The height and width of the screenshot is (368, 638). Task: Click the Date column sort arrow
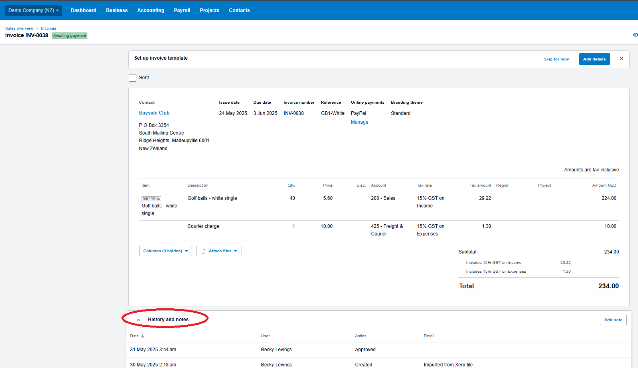(143, 336)
